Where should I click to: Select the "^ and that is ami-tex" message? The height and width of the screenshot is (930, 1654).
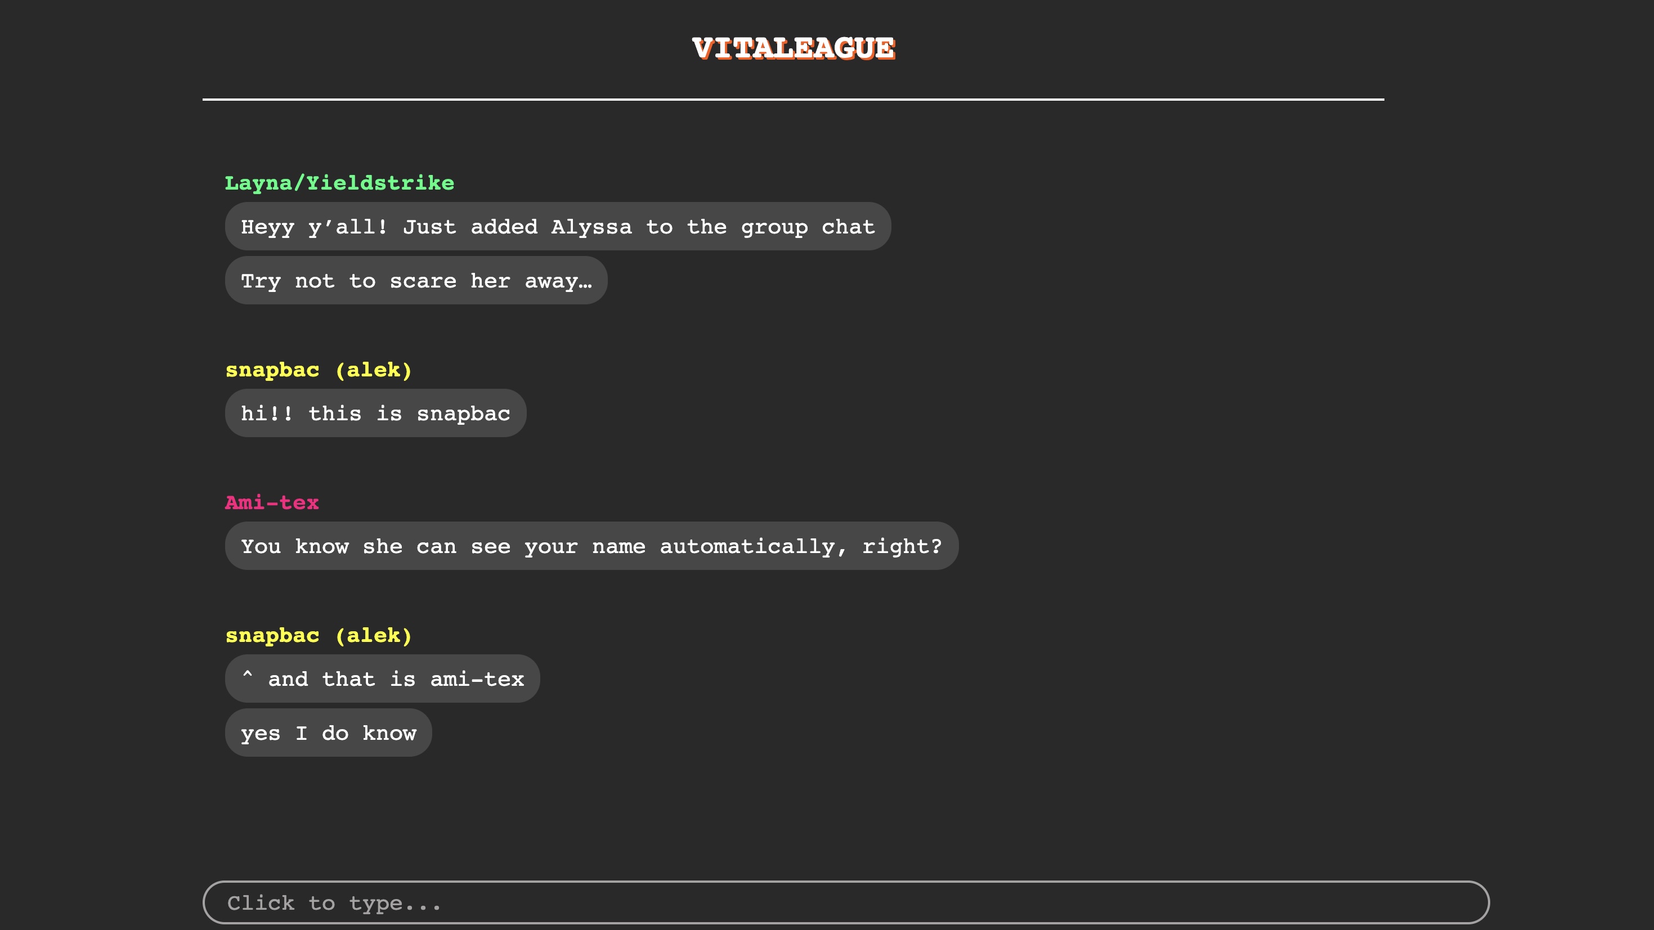(382, 679)
